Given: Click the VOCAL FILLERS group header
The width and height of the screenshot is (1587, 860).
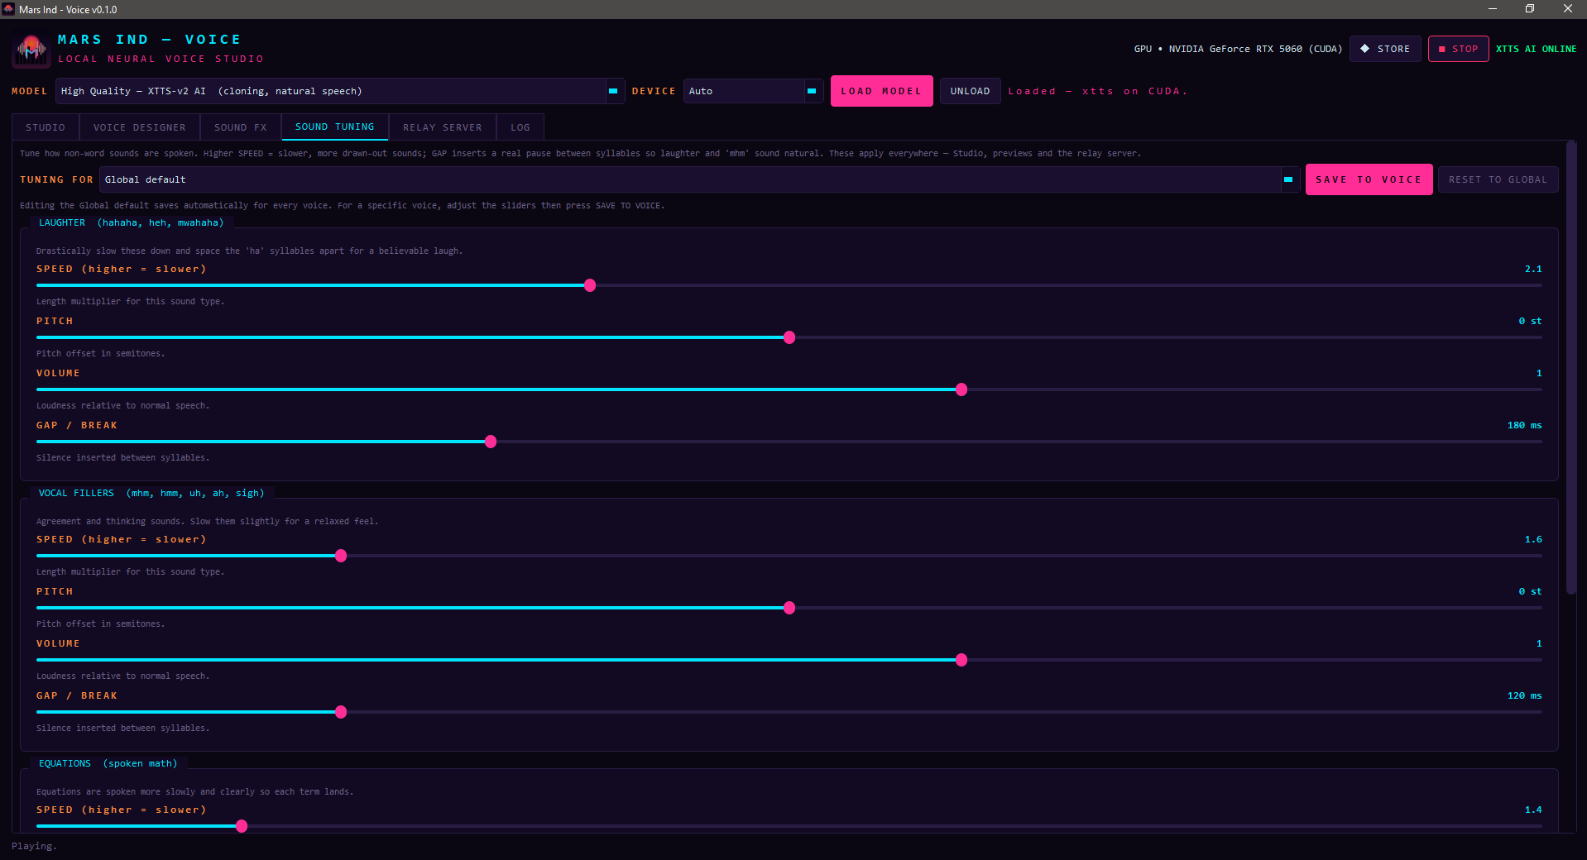Looking at the screenshot, I should [x=151, y=493].
